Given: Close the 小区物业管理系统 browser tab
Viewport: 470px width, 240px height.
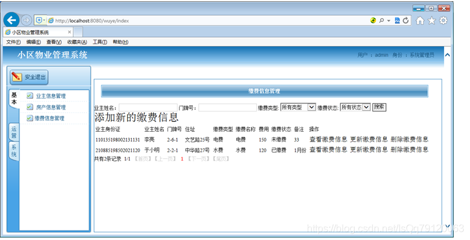Looking at the screenshot, I should click(x=69, y=31).
